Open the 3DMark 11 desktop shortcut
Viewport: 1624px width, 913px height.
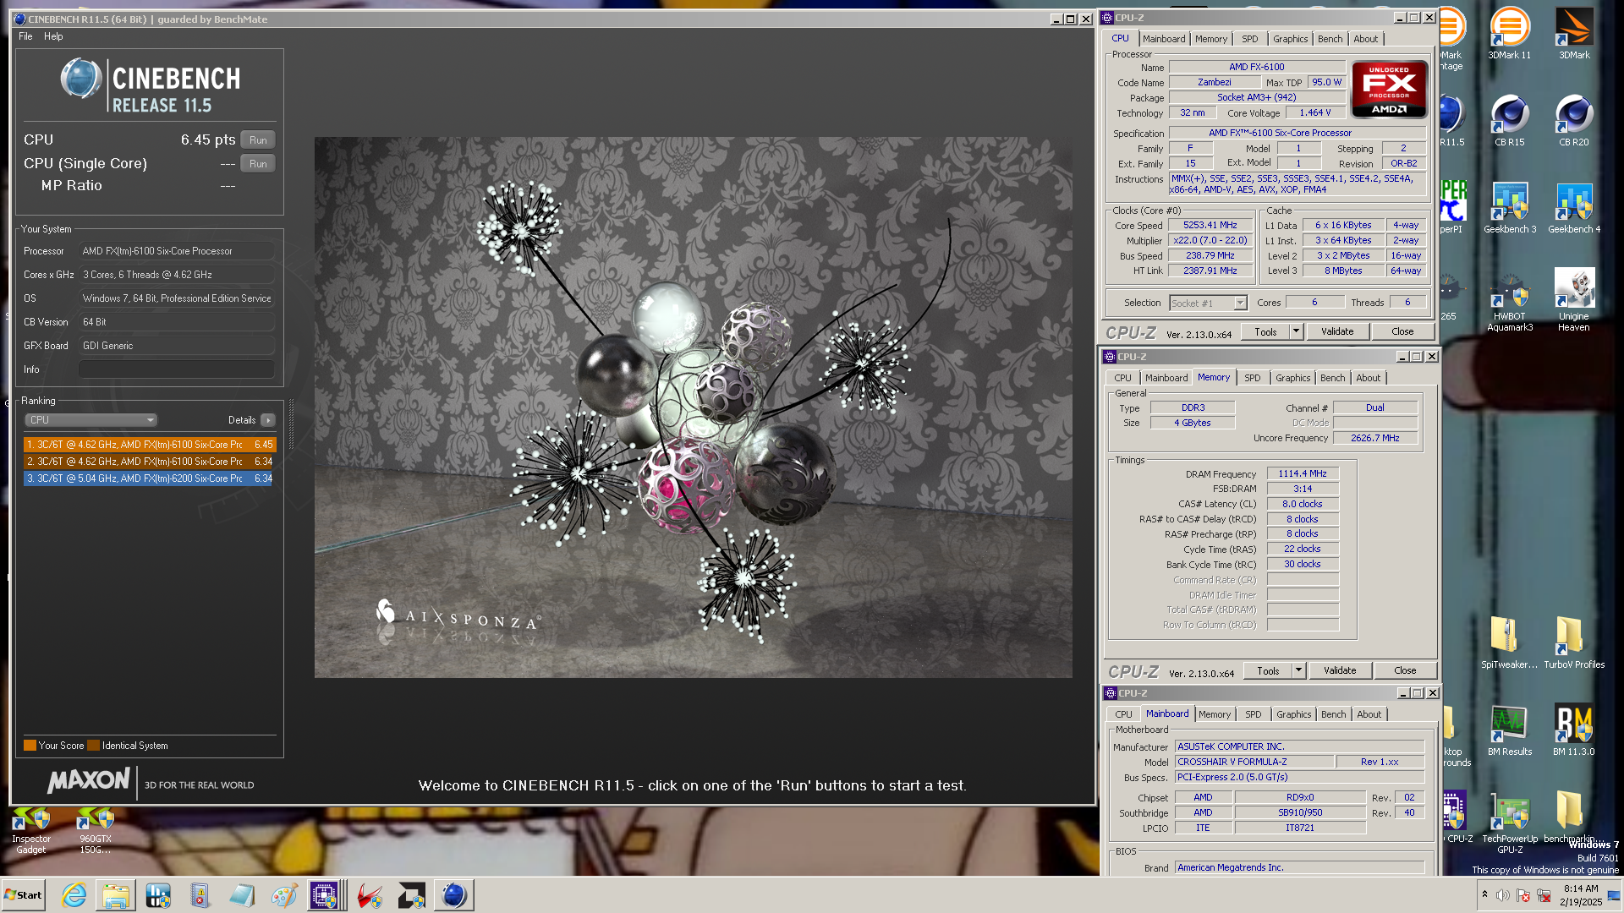click(1509, 34)
